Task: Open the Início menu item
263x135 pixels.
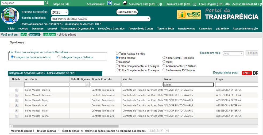Action: tap(11, 29)
